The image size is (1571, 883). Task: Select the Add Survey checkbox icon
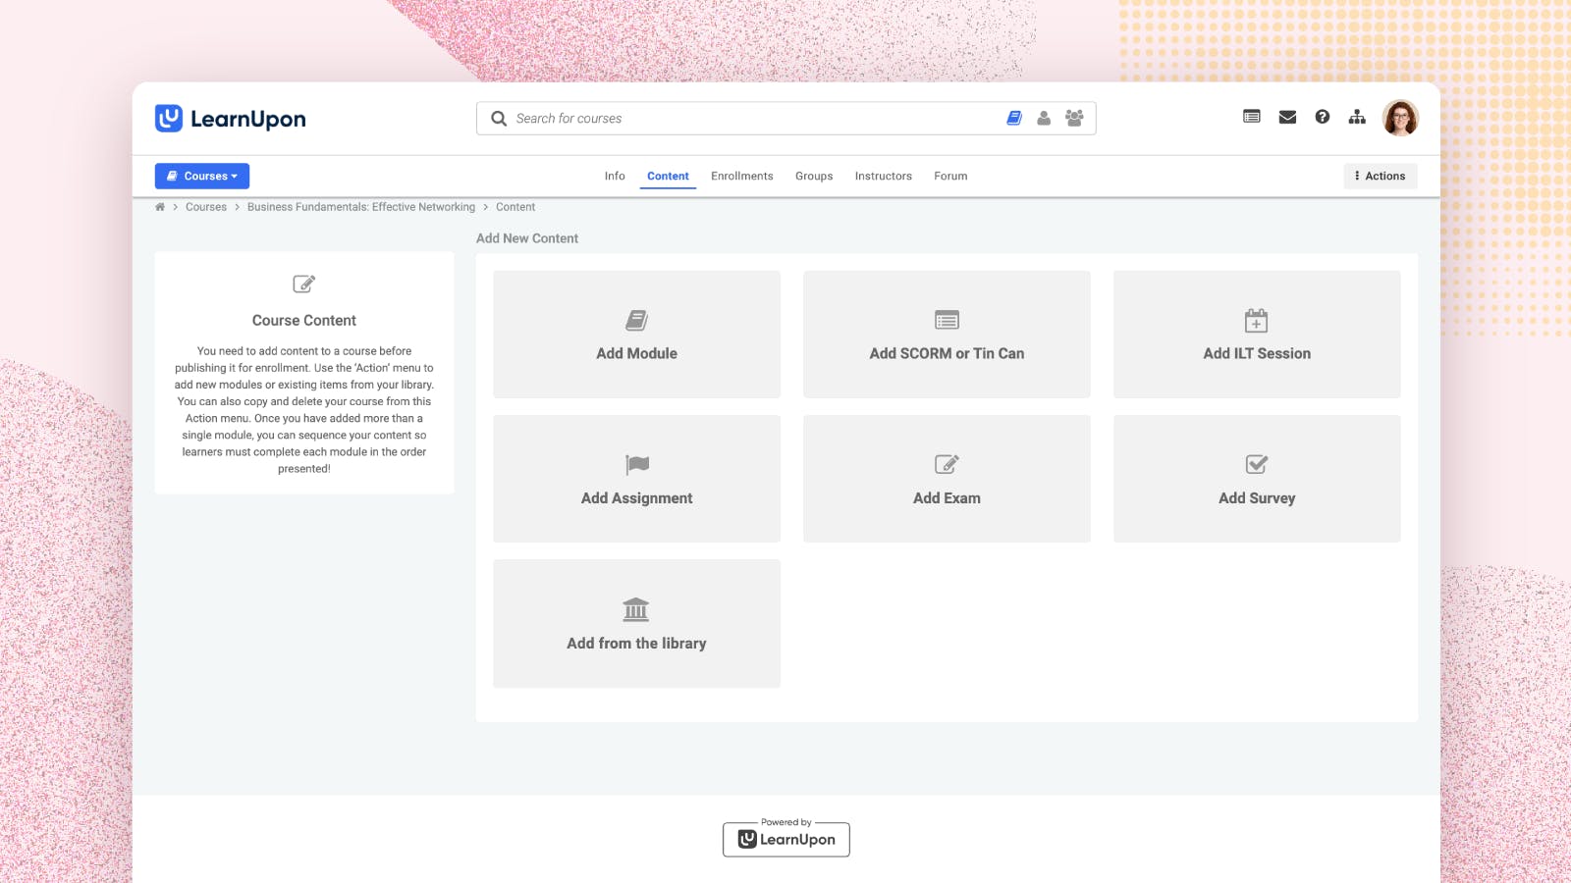tap(1257, 463)
